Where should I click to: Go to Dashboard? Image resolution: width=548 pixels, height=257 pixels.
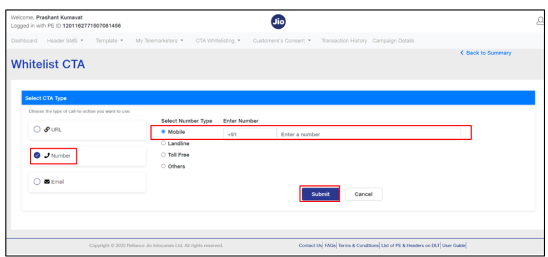[x=24, y=41]
